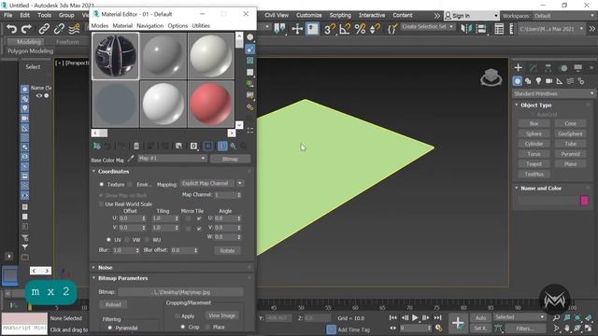Collapse the Name and Color rollout
This screenshot has width=598, height=336.
[x=541, y=189]
